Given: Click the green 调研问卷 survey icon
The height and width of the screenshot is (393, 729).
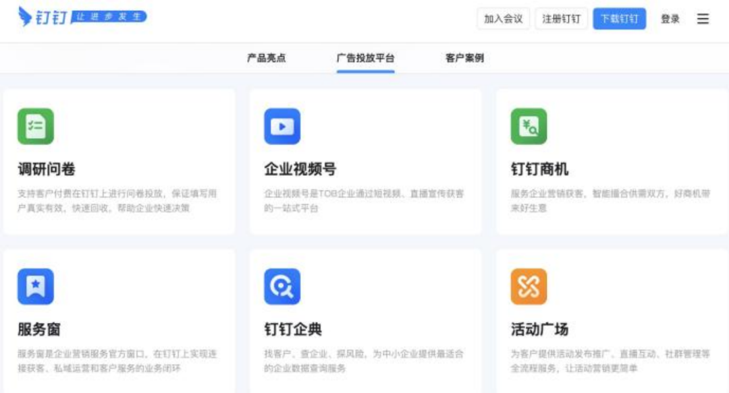Looking at the screenshot, I should point(36,126).
